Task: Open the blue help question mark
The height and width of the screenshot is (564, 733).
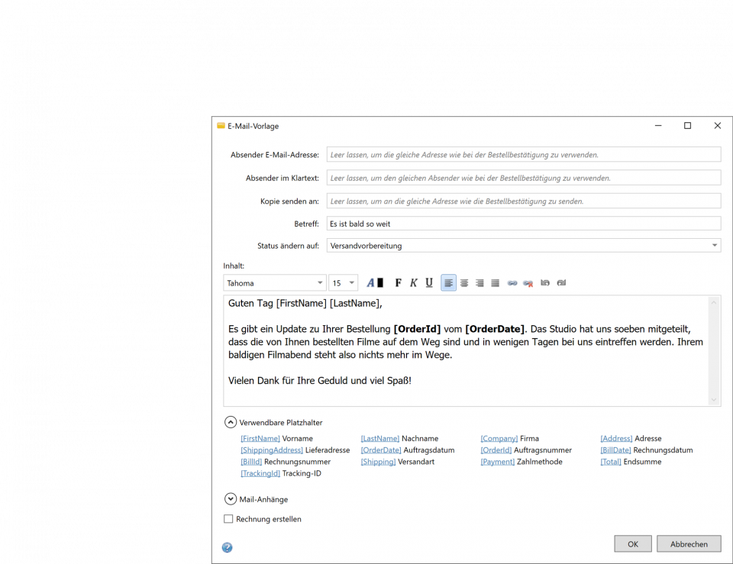Action: click(x=227, y=547)
